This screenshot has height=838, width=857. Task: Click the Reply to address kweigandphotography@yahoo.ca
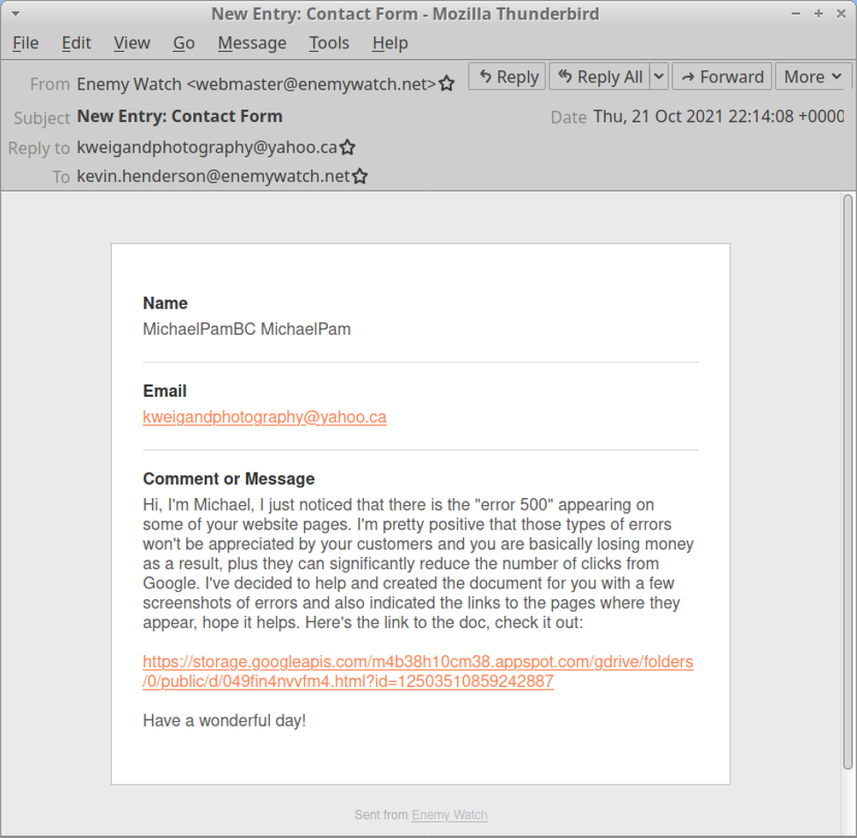tap(207, 148)
